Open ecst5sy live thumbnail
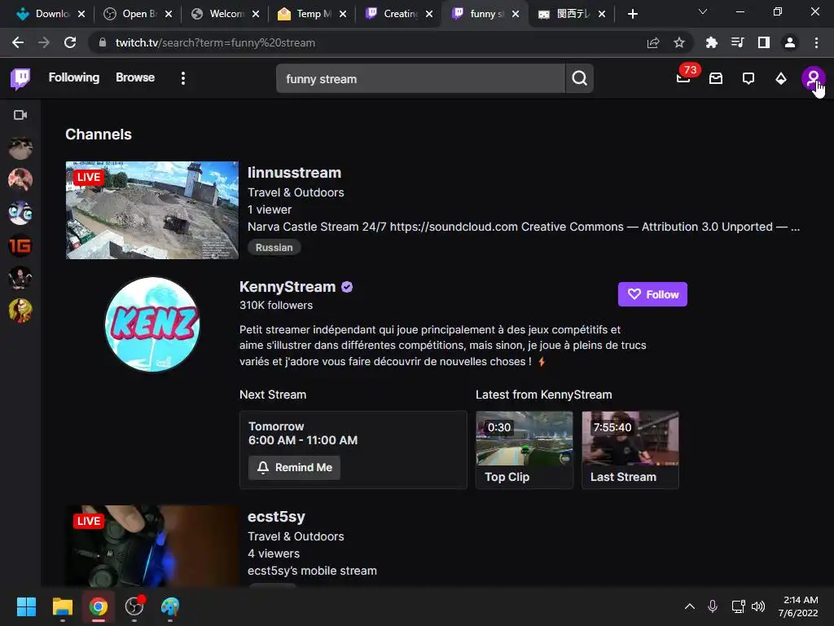Image resolution: width=834 pixels, height=626 pixels. click(x=152, y=546)
